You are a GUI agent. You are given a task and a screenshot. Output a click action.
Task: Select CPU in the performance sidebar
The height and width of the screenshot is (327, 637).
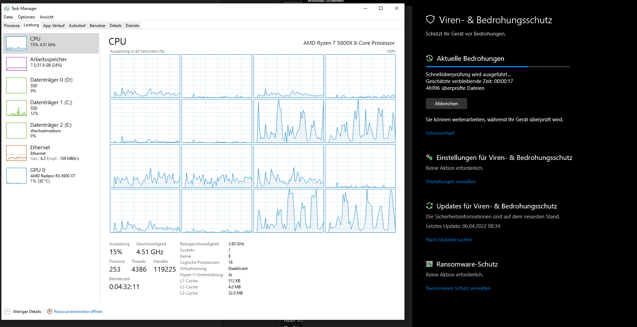51,43
